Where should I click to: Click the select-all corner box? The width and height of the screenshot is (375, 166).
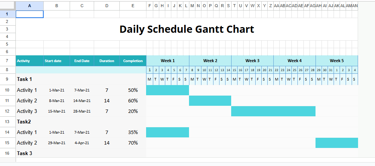click(x=8, y=6)
